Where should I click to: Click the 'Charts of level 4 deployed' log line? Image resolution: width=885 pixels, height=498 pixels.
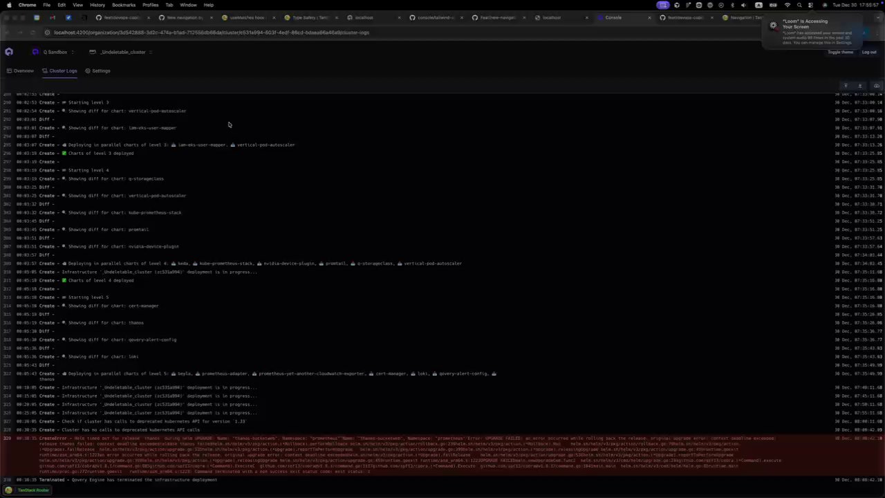[442, 280]
